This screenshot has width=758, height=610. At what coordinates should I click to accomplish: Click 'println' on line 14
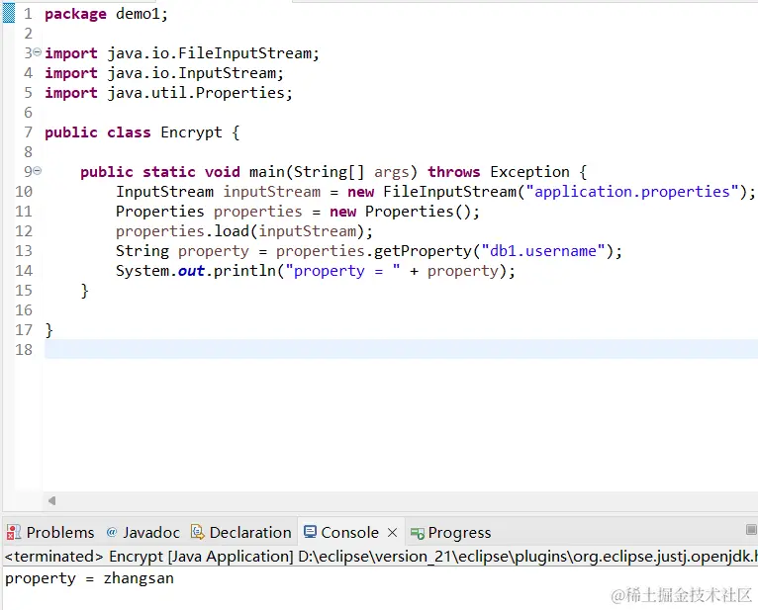pyautogui.click(x=245, y=271)
